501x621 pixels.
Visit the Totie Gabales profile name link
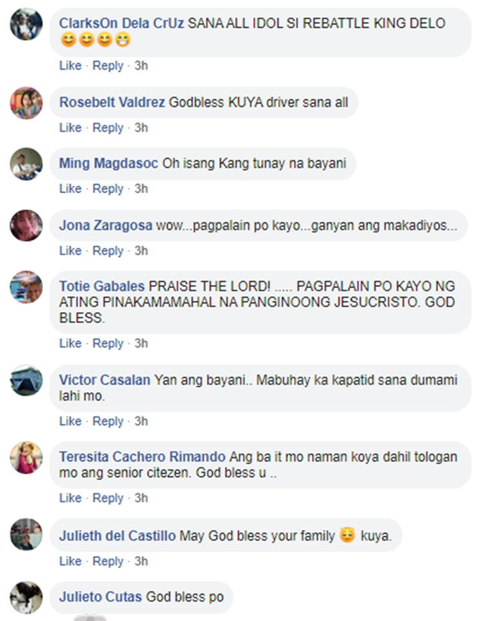click(102, 286)
